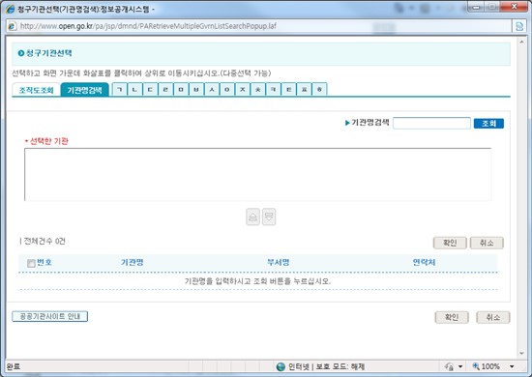The height and width of the screenshot is (377, 532).
Task: Select the 기관명검색 tab
Action: click(x=84, y=90)
